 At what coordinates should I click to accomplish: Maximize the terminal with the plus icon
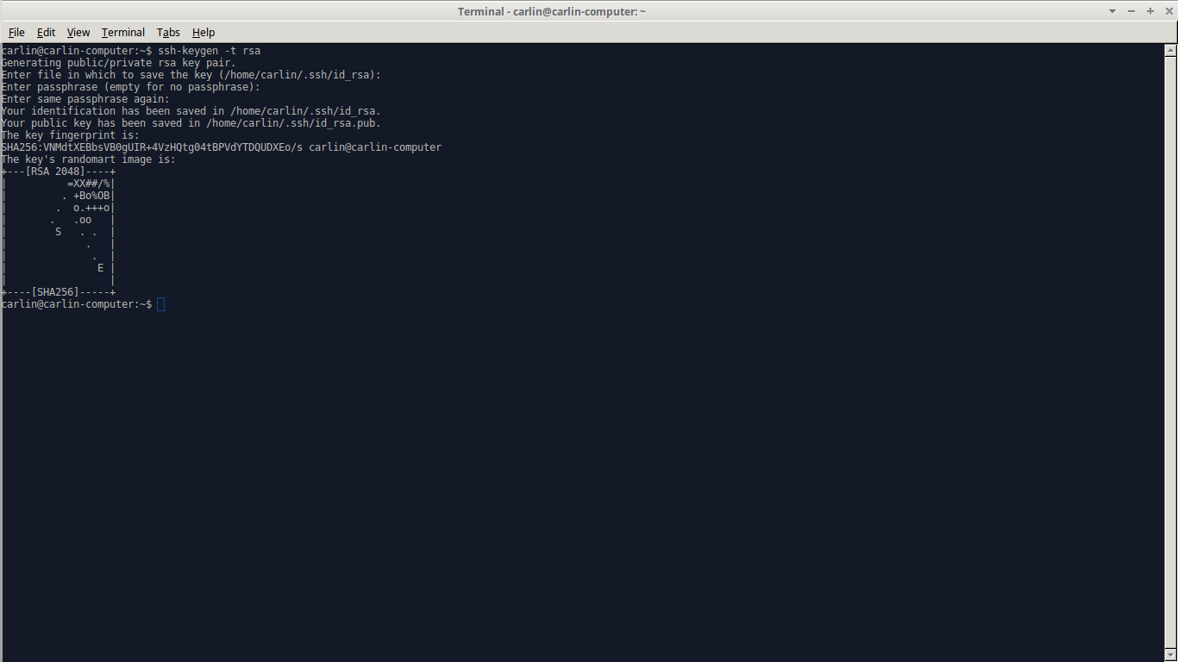(x=1150, y=11)
